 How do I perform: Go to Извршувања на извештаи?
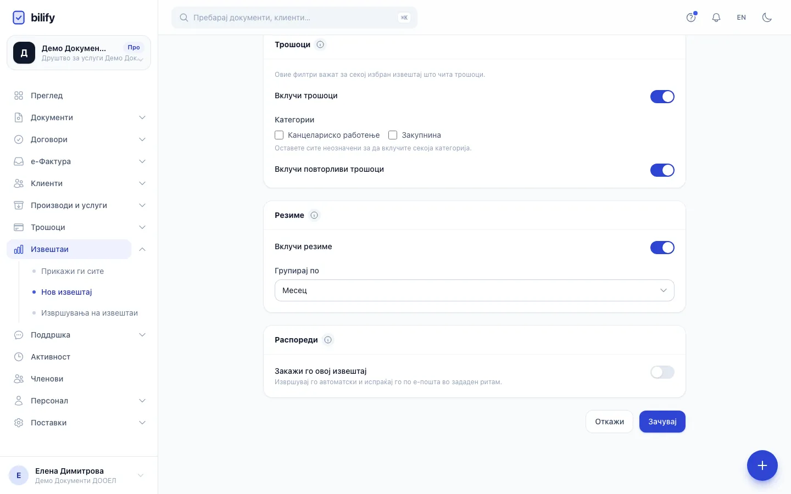[x=90, y=313]
